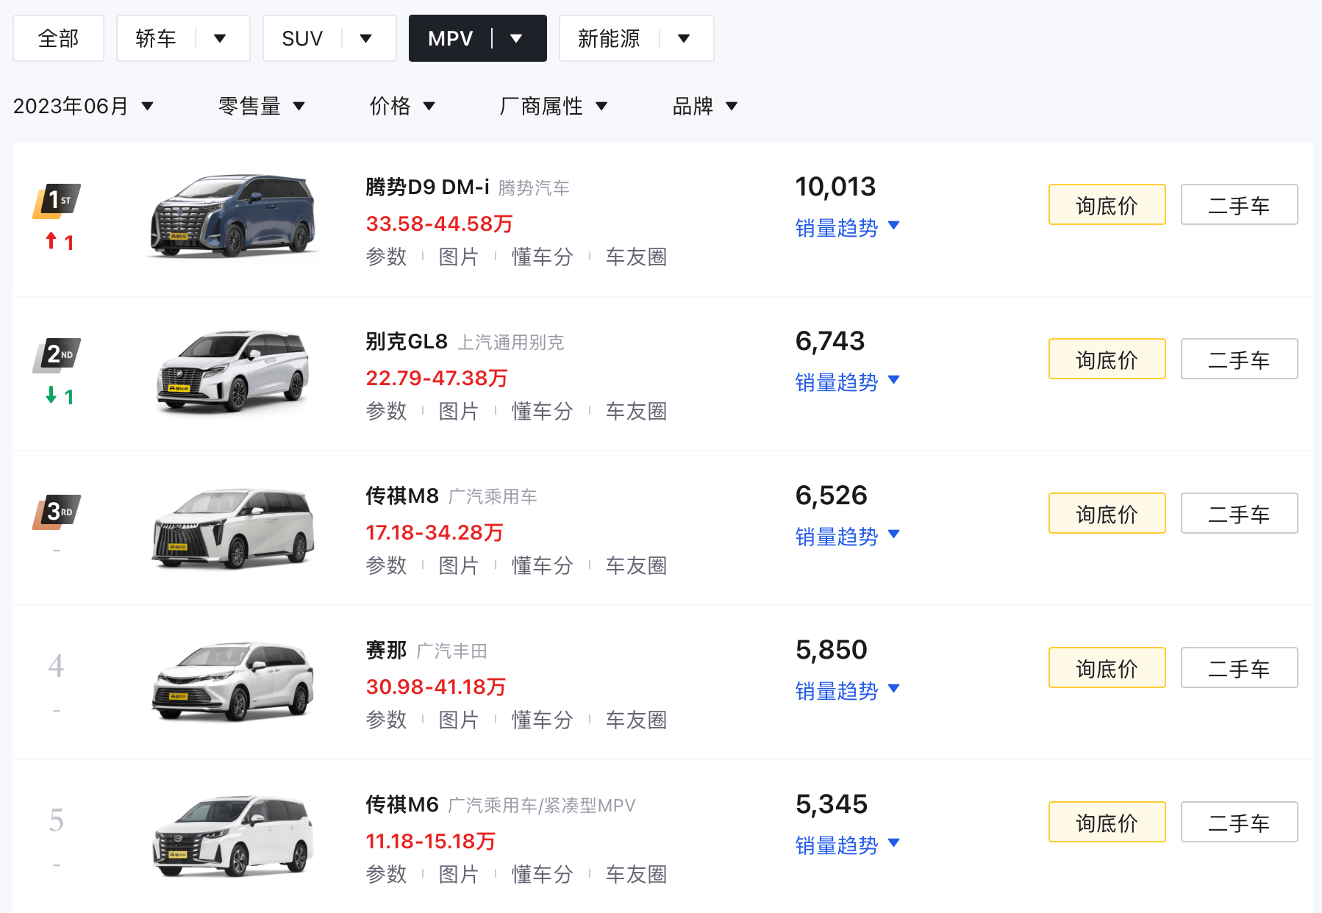Open the 腾势D9 DM-i car thumbnail
This screenshot has width=1322, height=913.
233,216
